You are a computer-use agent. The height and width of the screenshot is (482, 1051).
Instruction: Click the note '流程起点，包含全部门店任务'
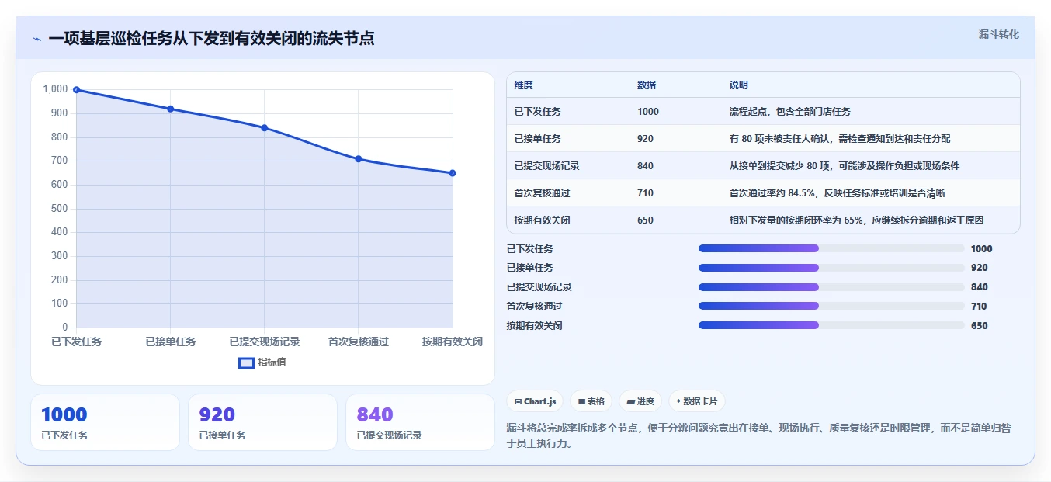click(x=789, y=112)
